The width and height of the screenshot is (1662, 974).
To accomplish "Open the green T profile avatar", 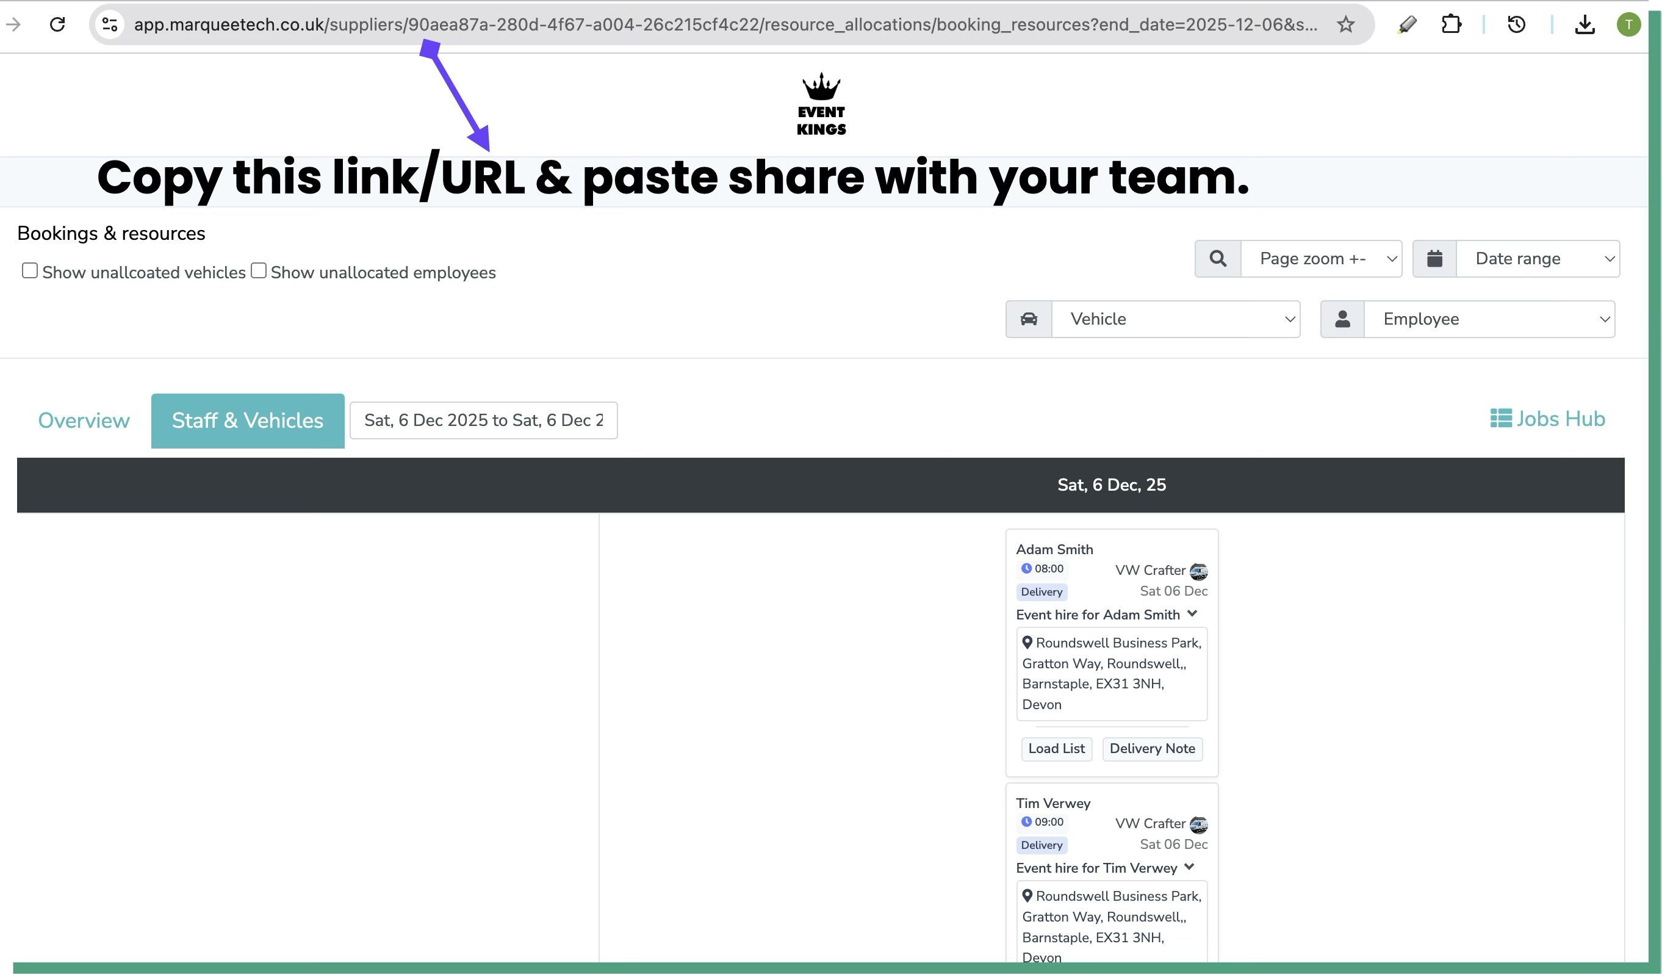I will point(1628,24).
